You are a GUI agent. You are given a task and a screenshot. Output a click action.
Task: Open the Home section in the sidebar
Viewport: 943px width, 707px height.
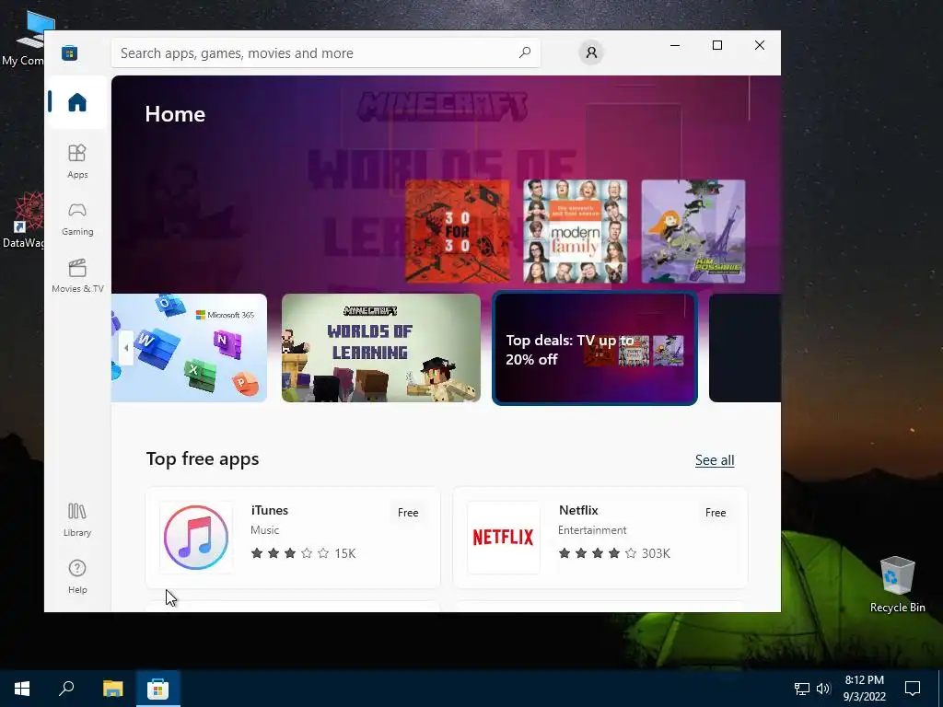pyautogui.click(x=77, y=102)
